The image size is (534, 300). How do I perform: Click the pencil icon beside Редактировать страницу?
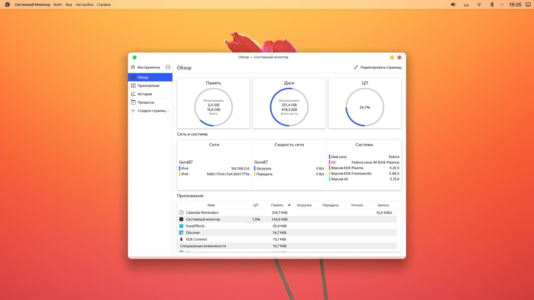(x=356, y=67)
